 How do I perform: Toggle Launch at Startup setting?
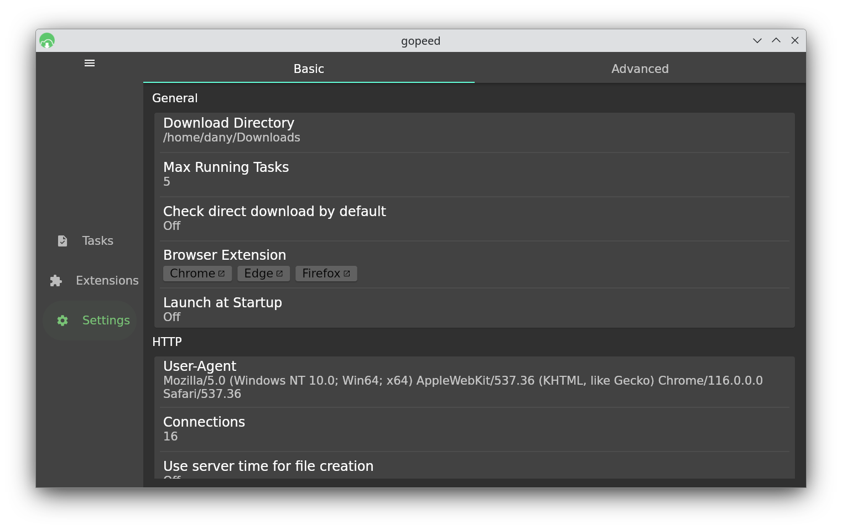click(x=475, y=309)
